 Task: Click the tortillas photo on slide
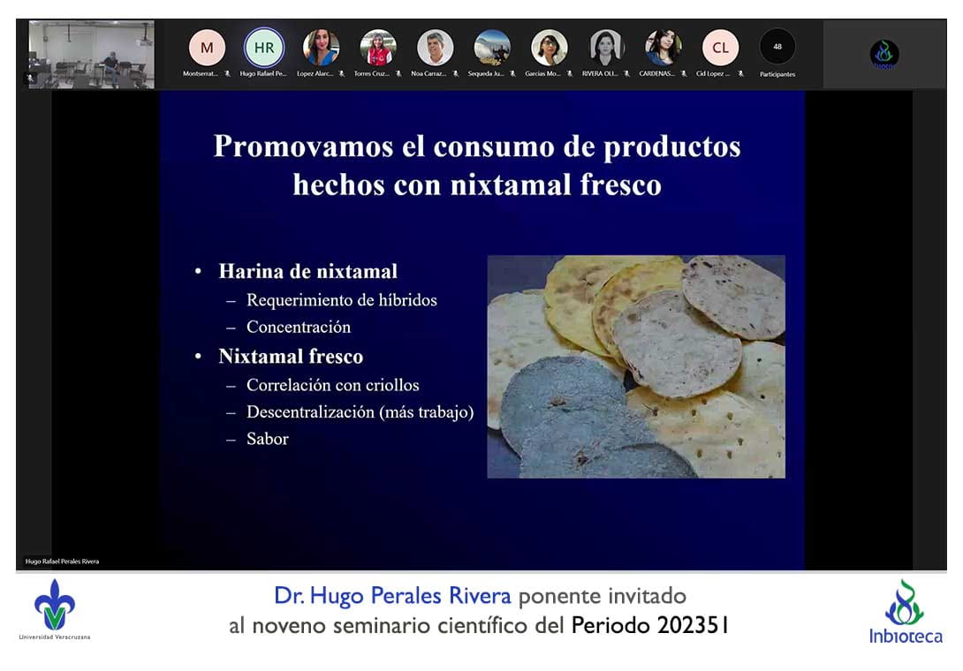[x=636, y=366]
